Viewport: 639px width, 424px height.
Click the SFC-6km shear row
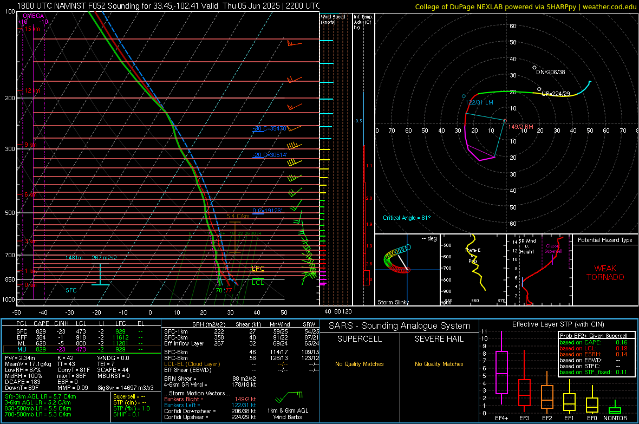coord(242,352)
